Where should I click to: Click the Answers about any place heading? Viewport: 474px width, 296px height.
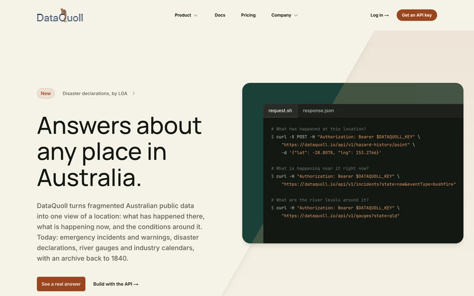pyautogui.click(x=120, y=152)
